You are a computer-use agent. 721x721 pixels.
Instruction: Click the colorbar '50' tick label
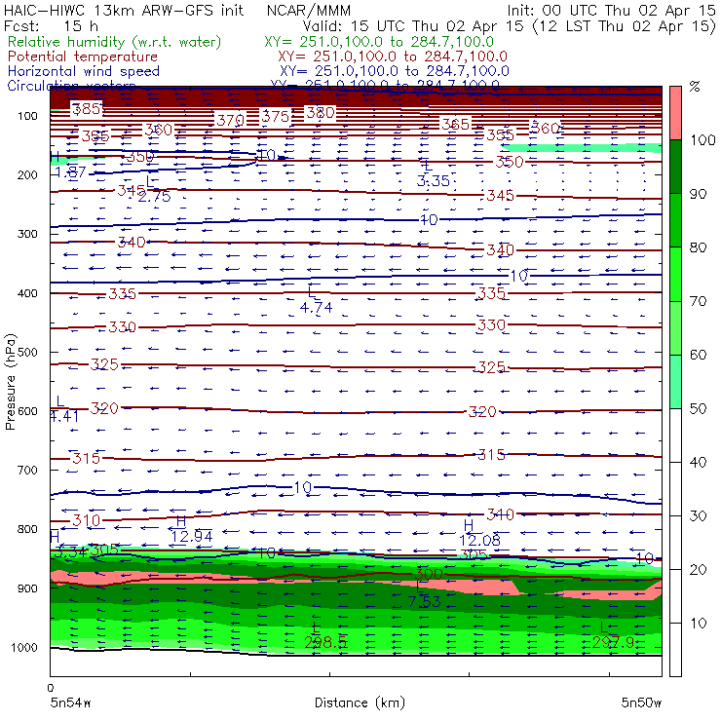(x=698, y=409)
